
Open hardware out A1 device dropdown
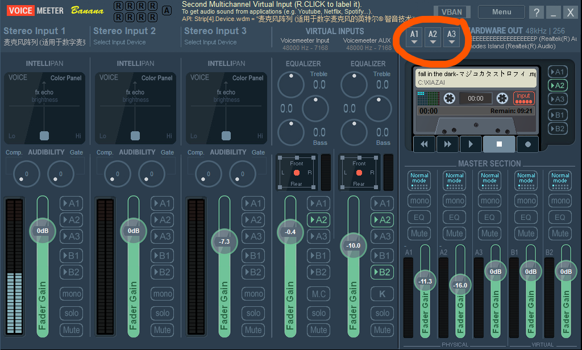click(414, 37)
